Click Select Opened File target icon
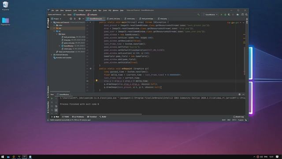This screenshot has height=159, width=282. [x=70, y=19]
